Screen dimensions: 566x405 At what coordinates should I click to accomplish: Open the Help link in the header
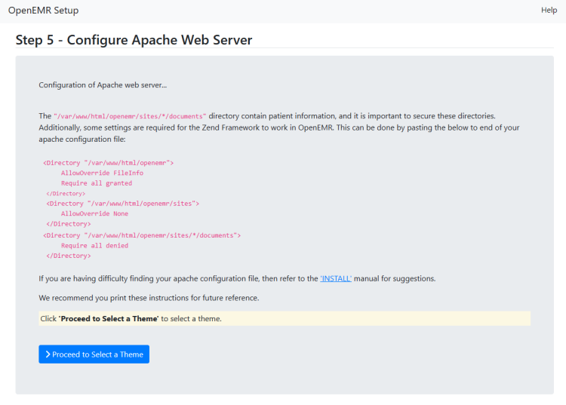(549, 10)
